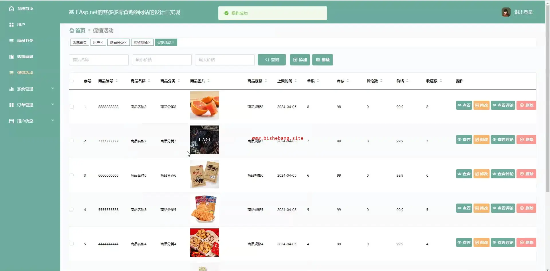This screenshot has width=550, height=271.
Task: Log out with 退出登录
Action: point(523,12)
